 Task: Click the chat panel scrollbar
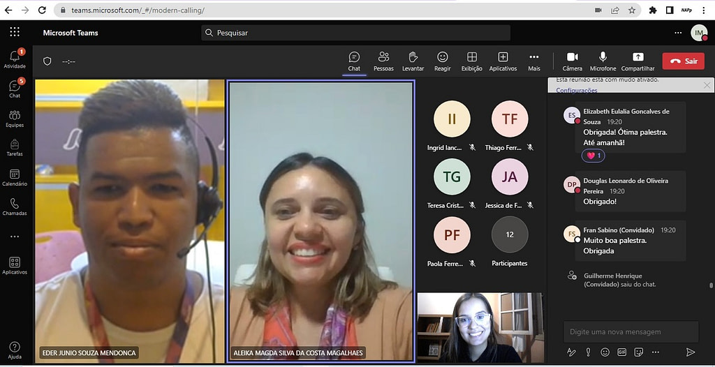pyautogui.click(x=711, y=286)
